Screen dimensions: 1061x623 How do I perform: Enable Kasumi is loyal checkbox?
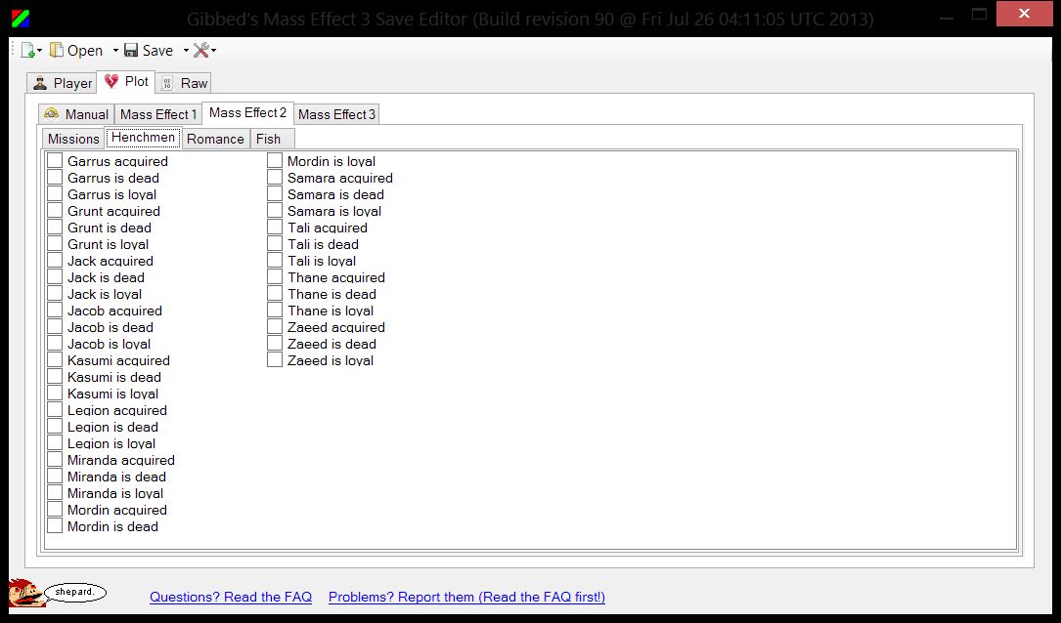click(x=55, y=394)
